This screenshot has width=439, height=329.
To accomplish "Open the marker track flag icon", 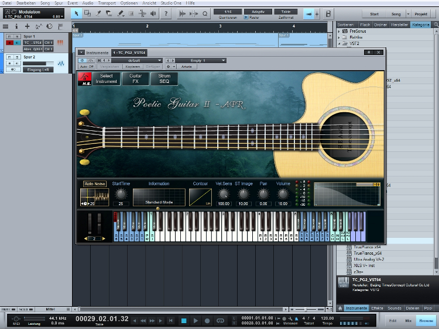I will pyautogui.click(x=60, y=26).
